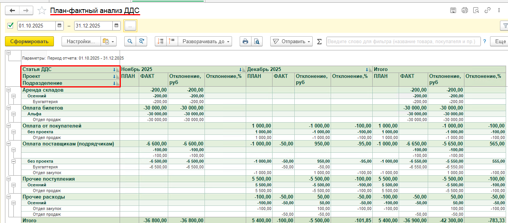This screenshot has width=508, height=223.
Task: Toggle the period checkbox
Action: pyautogui.click(x=10, y=26)
